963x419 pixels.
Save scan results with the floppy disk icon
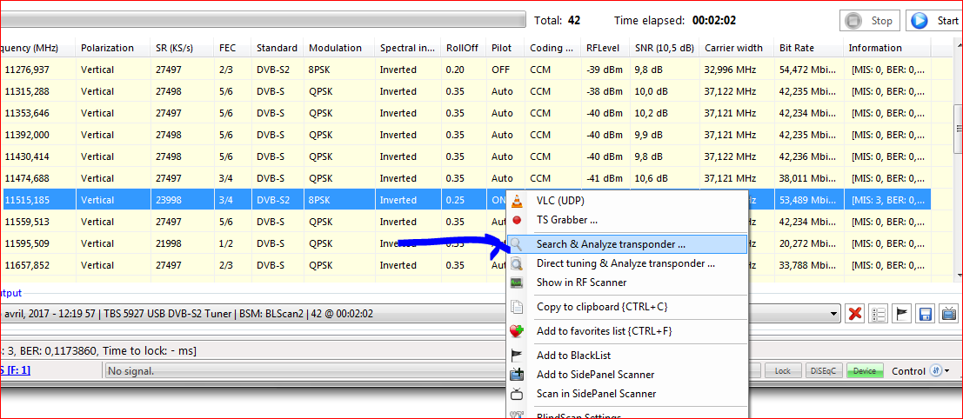point(926,314)
